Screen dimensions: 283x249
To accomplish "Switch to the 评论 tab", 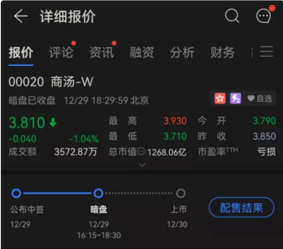I will click(61, 53).
